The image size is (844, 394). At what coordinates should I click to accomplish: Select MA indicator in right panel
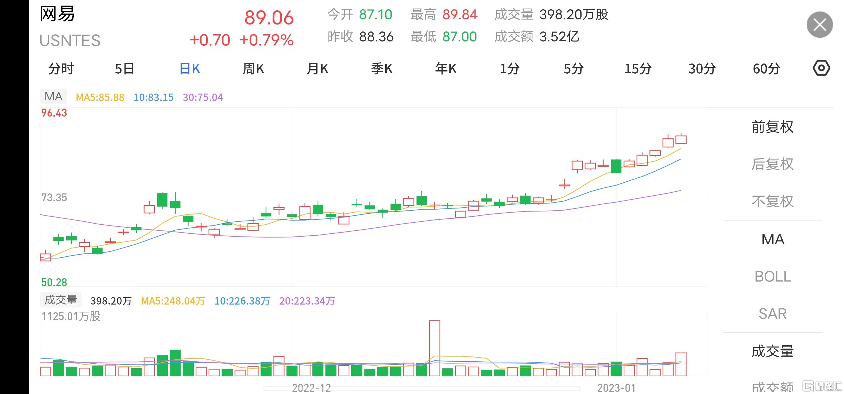point(772,239)
